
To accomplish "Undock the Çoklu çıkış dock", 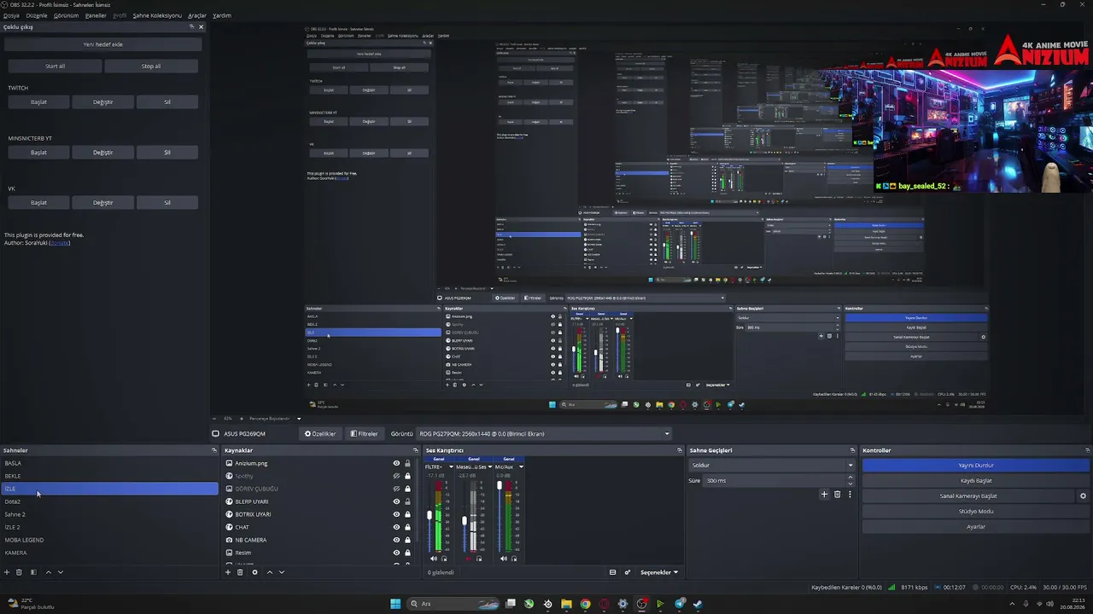I will 192,26.
